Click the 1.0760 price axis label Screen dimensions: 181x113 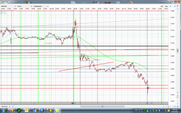click(x=172, y=24)
